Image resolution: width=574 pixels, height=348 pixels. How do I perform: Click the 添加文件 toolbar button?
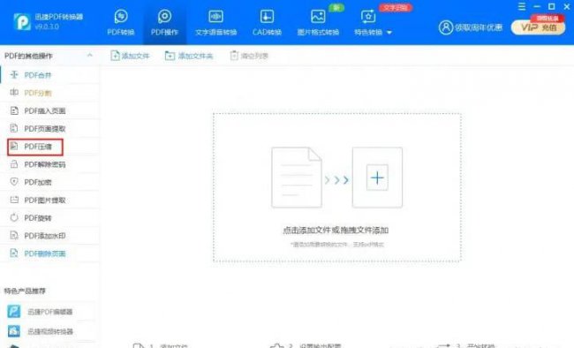(x=131, y=56)
